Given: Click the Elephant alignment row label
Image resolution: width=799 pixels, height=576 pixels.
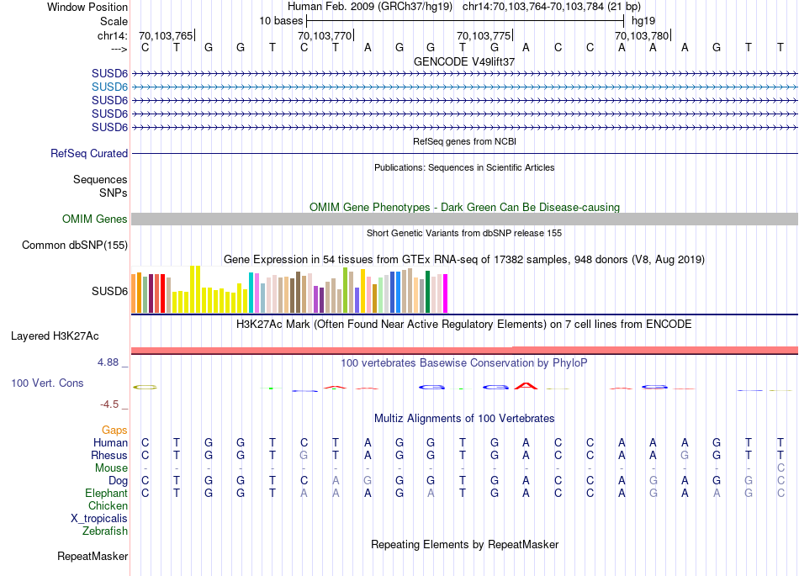Looking at the screenshot, I should (106, 494).
